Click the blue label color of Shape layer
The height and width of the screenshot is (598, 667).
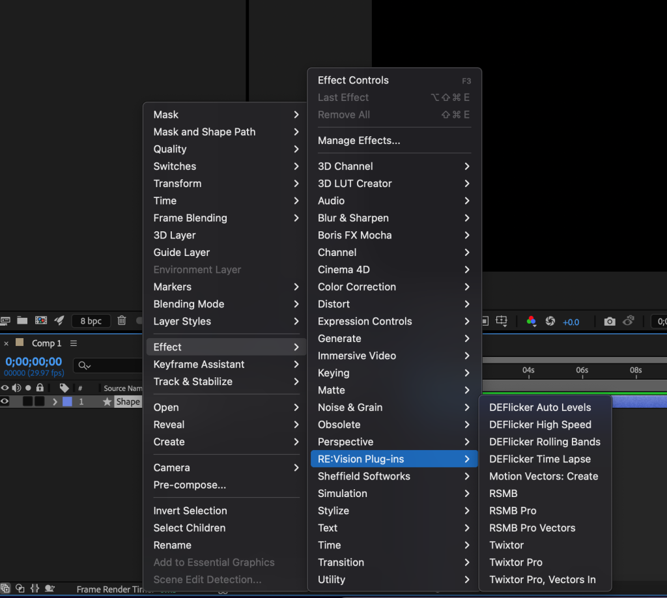point(67,402)
